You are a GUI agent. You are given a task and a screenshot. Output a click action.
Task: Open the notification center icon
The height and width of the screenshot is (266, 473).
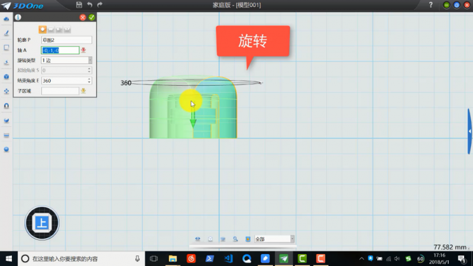click(462, 259)
